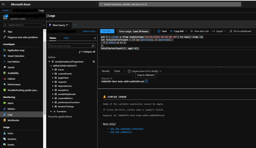
Task: Open Tags in the sidebar
Action: 10,32
